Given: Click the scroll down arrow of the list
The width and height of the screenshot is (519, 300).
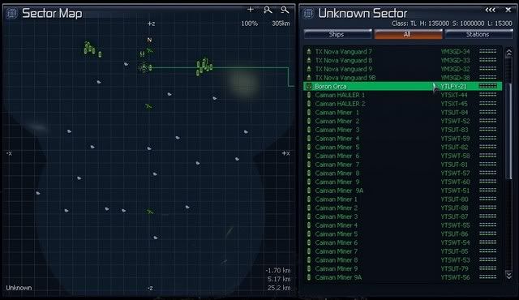Looking at the screenshot, I should (x=508, y=275).
